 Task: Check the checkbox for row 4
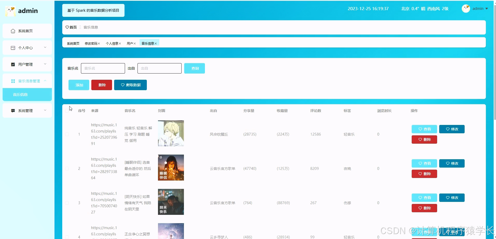67,237
